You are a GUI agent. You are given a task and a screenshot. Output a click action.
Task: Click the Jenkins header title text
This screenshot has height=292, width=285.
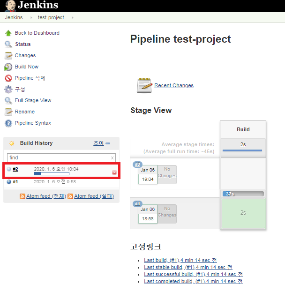tap(38, 5)
